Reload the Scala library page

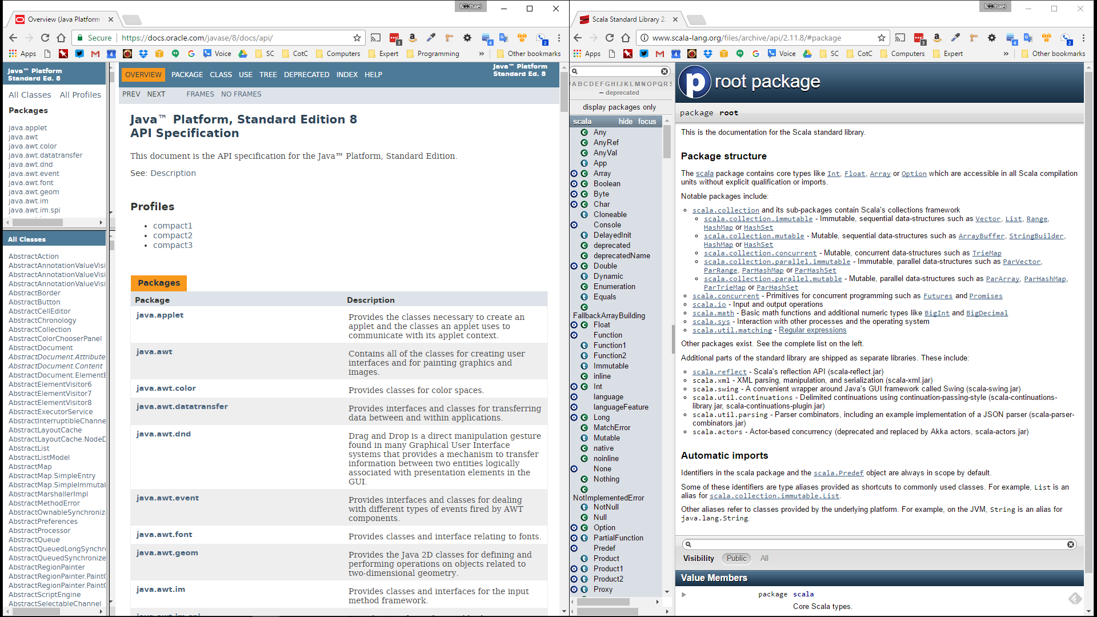pos(610,38)
